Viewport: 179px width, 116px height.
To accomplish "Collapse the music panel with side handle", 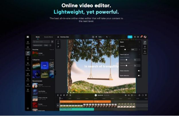I will [x=55, y=73].
